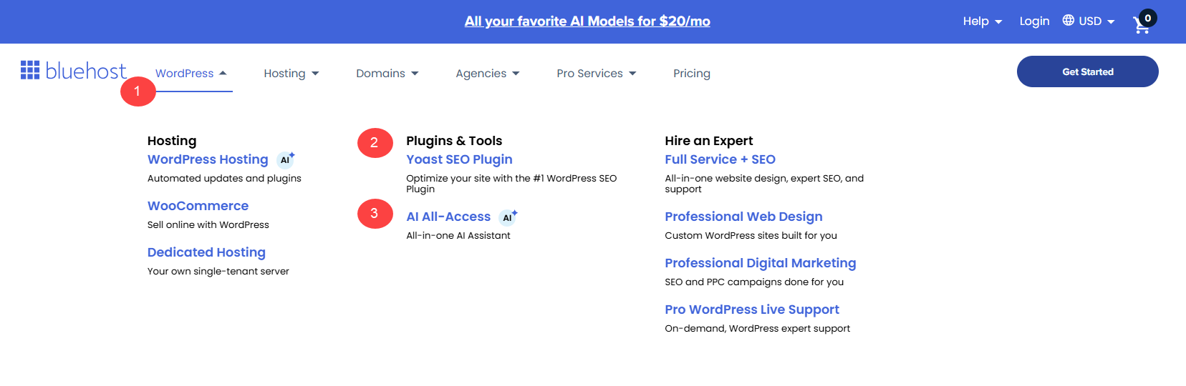Click red annotation marker number 3
This screenshot has width=1186, height=386.
coord(375,214)
